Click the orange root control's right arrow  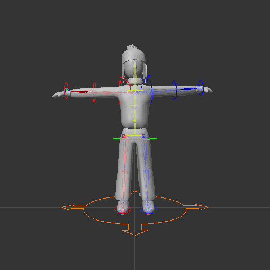click(x=196, y=208)
